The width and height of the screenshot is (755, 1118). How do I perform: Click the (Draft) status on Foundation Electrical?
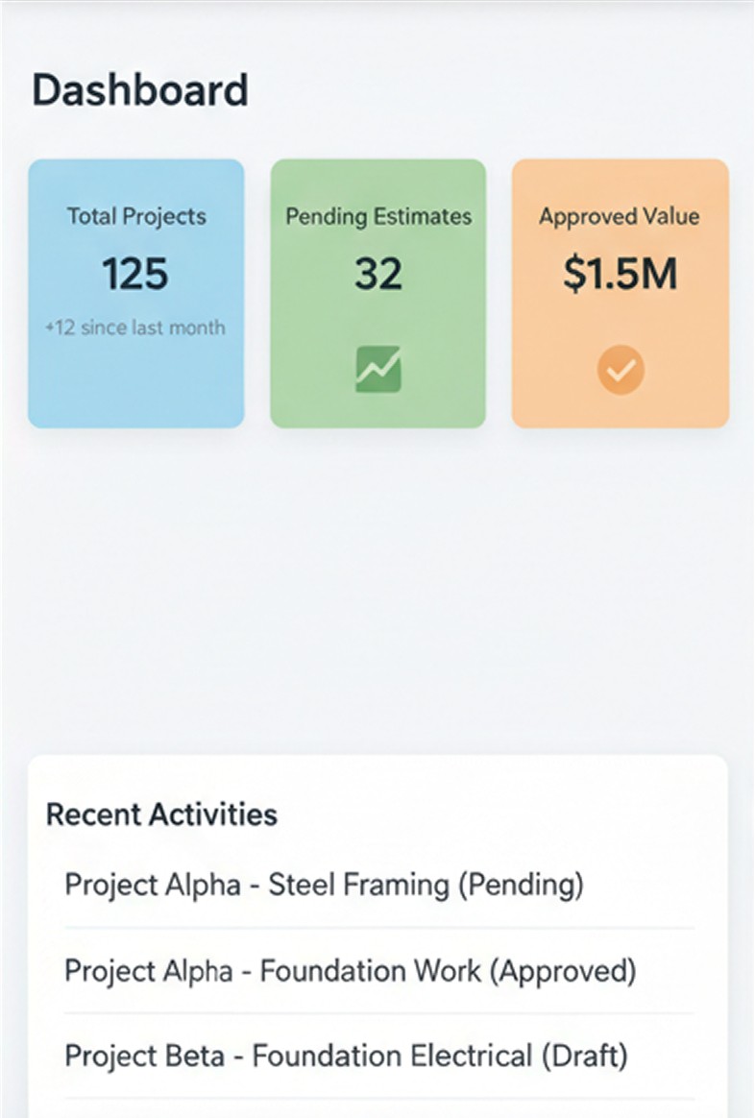[x=583, y=1057]
